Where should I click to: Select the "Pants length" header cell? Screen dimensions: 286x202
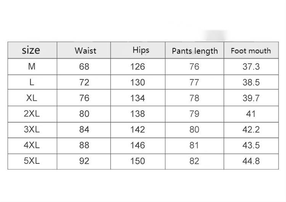click(x=194, y=51)
